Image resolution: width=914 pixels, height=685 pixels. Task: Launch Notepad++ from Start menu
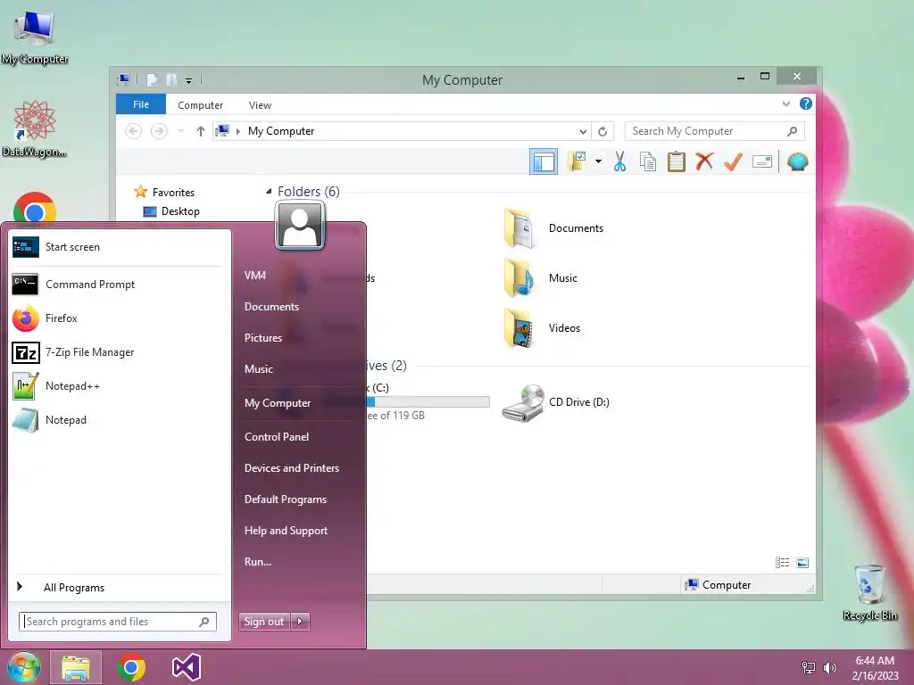[117, 385]
